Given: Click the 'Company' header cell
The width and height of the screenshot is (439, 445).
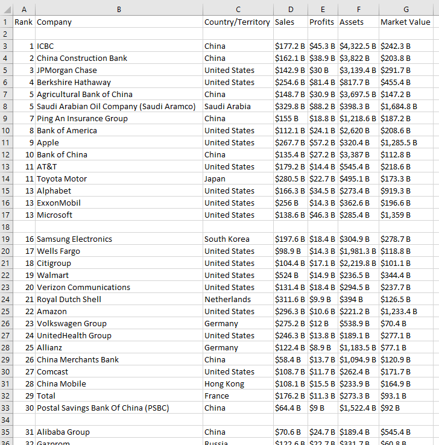Looking at the screenshot, I should (x=119, y=22).
